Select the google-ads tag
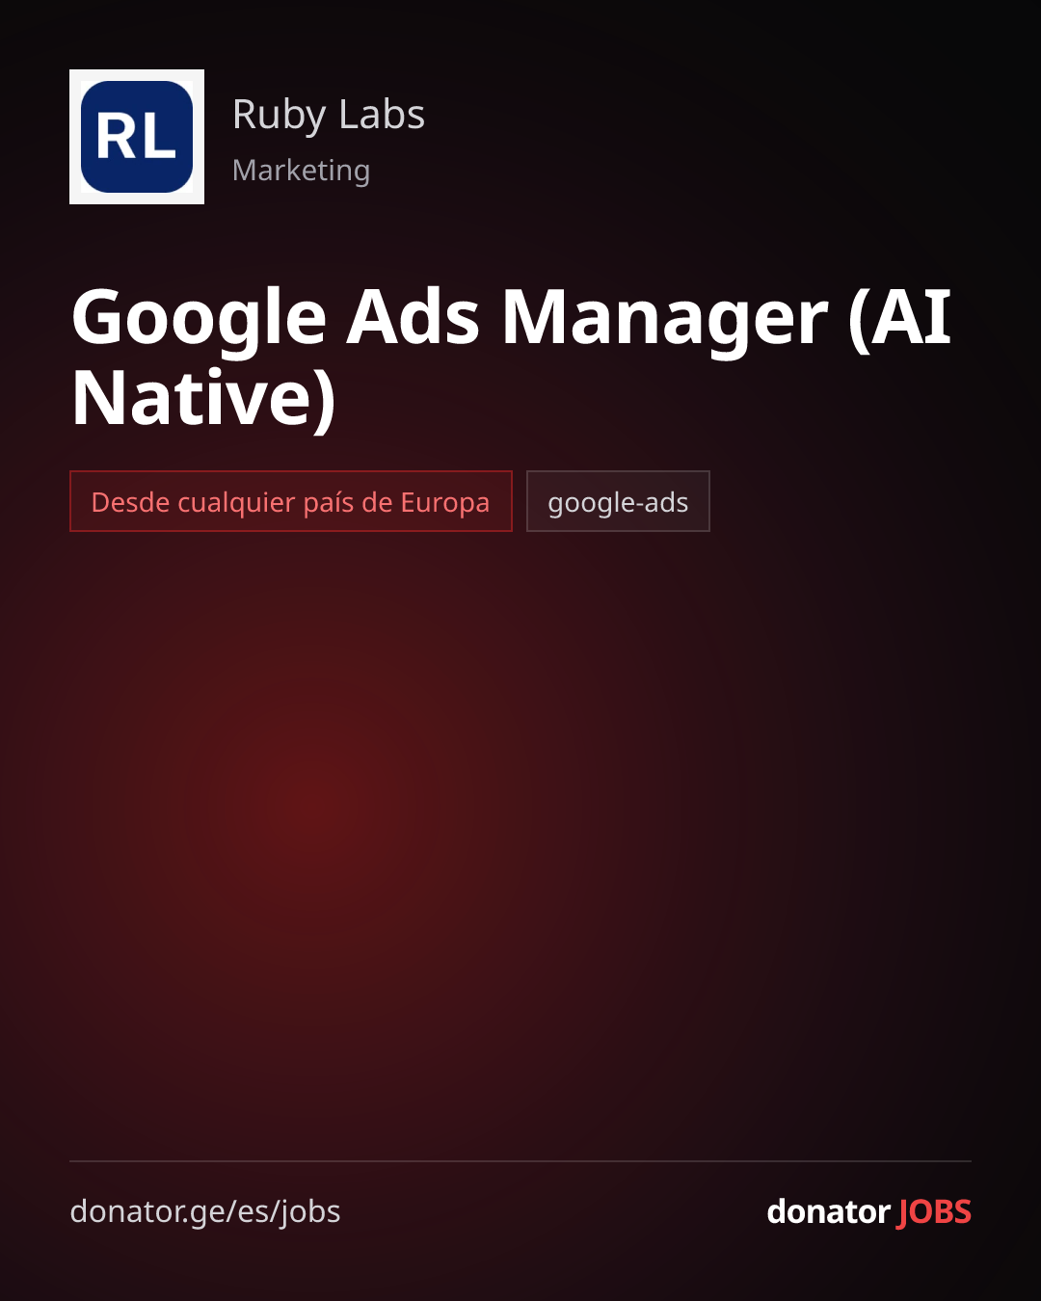The image size is (1041, 1301). [x=618, y=501]
